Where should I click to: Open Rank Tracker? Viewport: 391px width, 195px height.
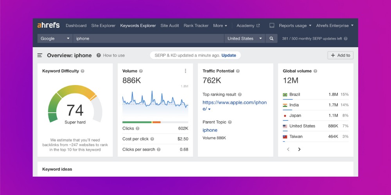tap(196, 25)
